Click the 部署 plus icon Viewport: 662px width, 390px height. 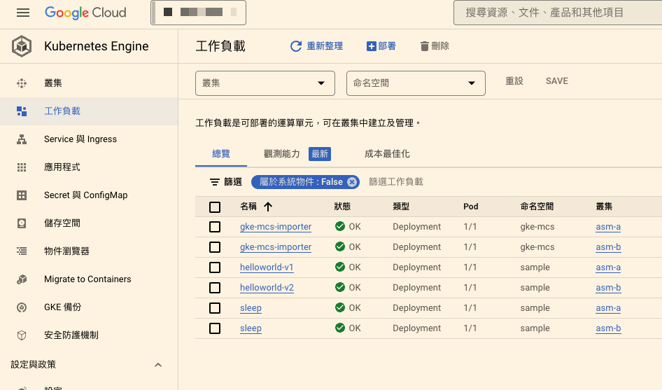(371, 46)
